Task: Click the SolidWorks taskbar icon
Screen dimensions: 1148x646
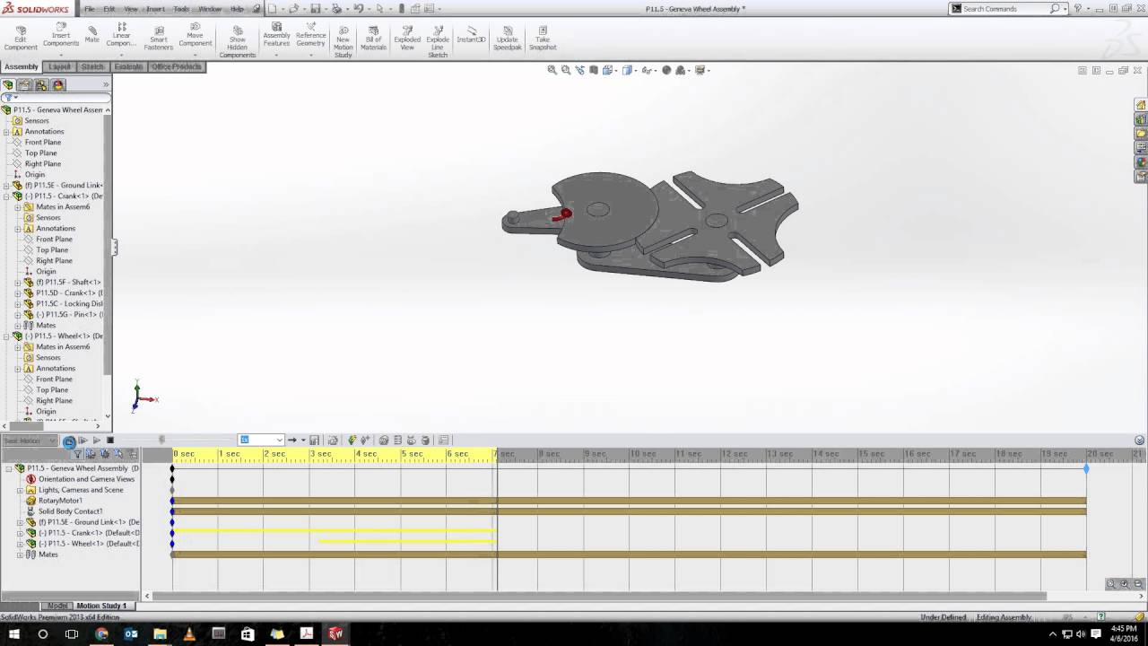Action: pos(335,634)
